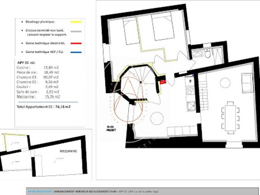Click the Total Appartement 01 area line
260x195 pixels.
(43, 106)
